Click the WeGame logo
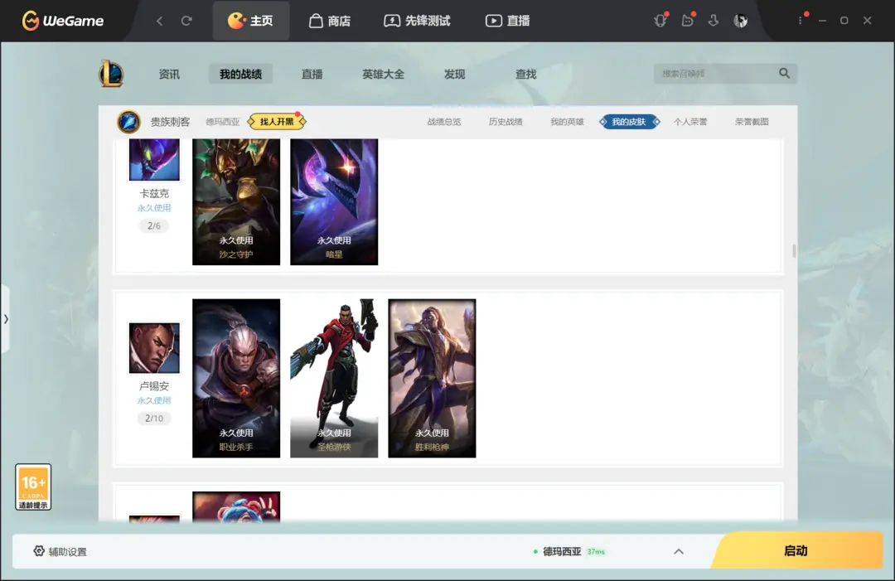This screenshot has width=895, height=581. (63, 21)
